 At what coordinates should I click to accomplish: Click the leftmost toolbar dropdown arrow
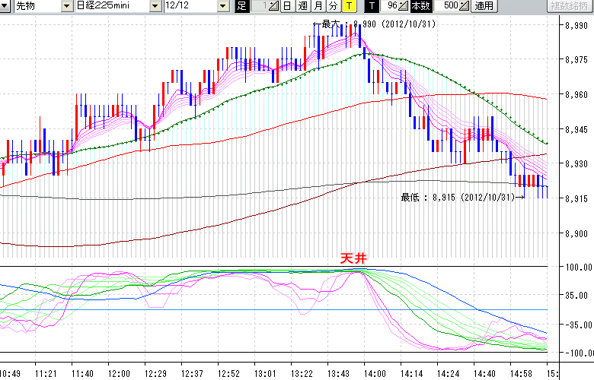pos(6,6)
